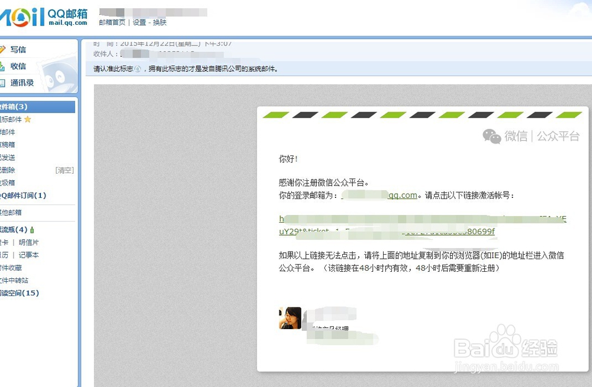This screenshot has height=387, width=592.
Task: Open 设置 link in header
Action: coord(139,22)
